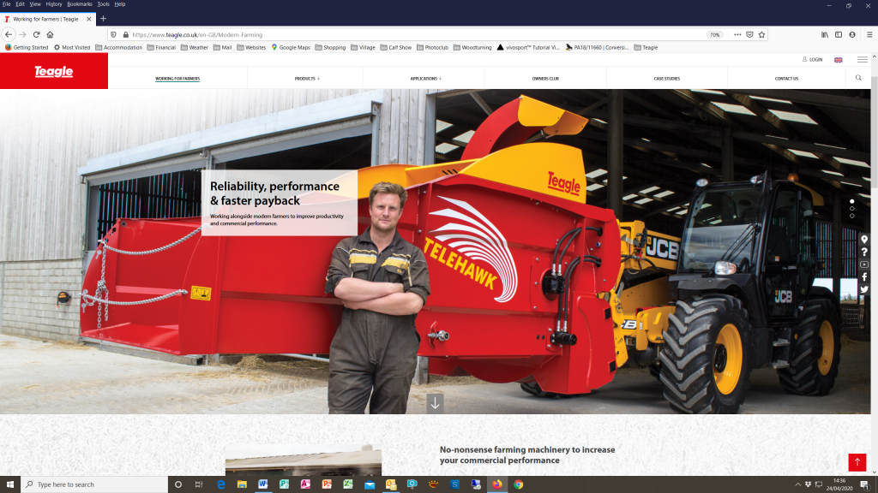Viewport: 878px width, 493px height.
Task: Open the help question mark icon
Action: tap(864, 252)
